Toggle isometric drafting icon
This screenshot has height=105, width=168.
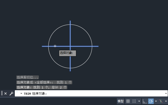[x=161, y=101]
